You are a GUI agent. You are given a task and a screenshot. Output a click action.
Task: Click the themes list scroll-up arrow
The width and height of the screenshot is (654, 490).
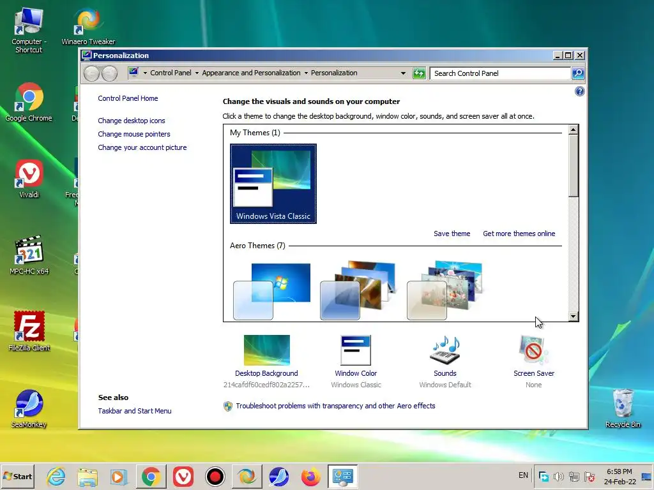573,130
